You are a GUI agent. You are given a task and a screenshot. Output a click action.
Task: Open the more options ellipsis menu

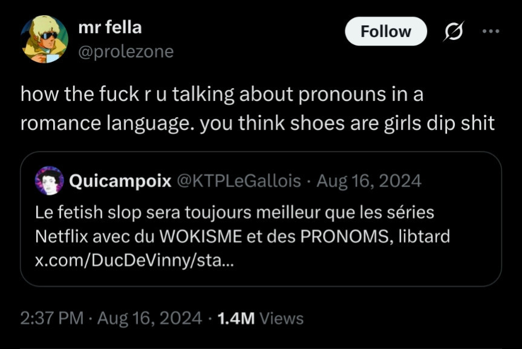coord(491,31)
